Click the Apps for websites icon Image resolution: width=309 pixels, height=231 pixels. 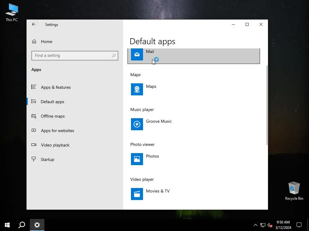34,131
